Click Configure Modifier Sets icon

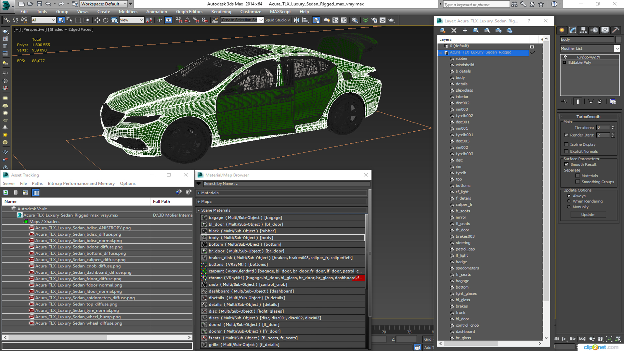(x=613, y=101)
